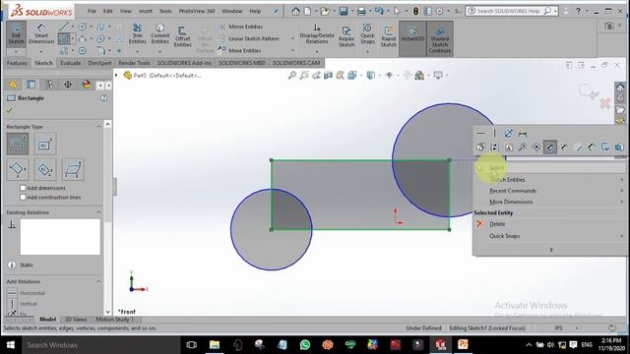This screenshot has height=354, width=630.
Task: Switch to the Evaluate ribbon tab
Action: (x=70, y=63)
